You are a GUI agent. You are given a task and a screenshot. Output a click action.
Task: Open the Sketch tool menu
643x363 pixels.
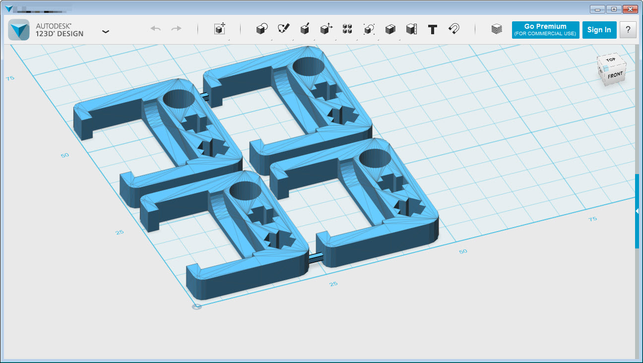tap(283, 29)
